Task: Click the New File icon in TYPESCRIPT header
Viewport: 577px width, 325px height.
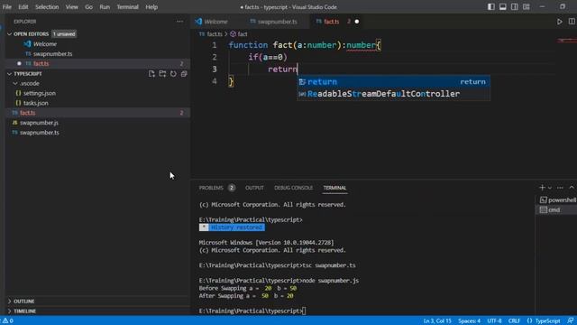Action: 151,74
